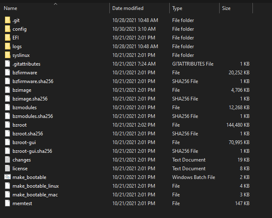Select the 'EFI' folder name

click(x=15, y=37)
